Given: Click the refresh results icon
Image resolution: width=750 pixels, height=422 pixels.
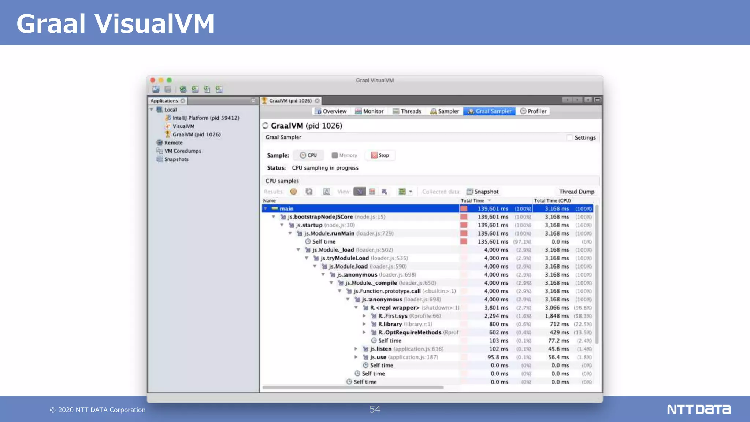Looking at the screenshot, I should pyautogui.click(x=309, y=192).
